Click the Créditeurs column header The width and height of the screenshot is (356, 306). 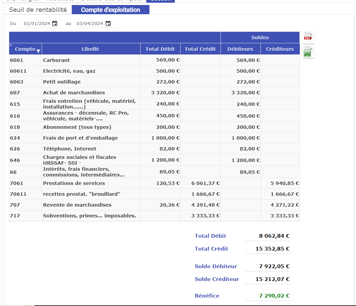pyautogui.click(x=280, y=49)
